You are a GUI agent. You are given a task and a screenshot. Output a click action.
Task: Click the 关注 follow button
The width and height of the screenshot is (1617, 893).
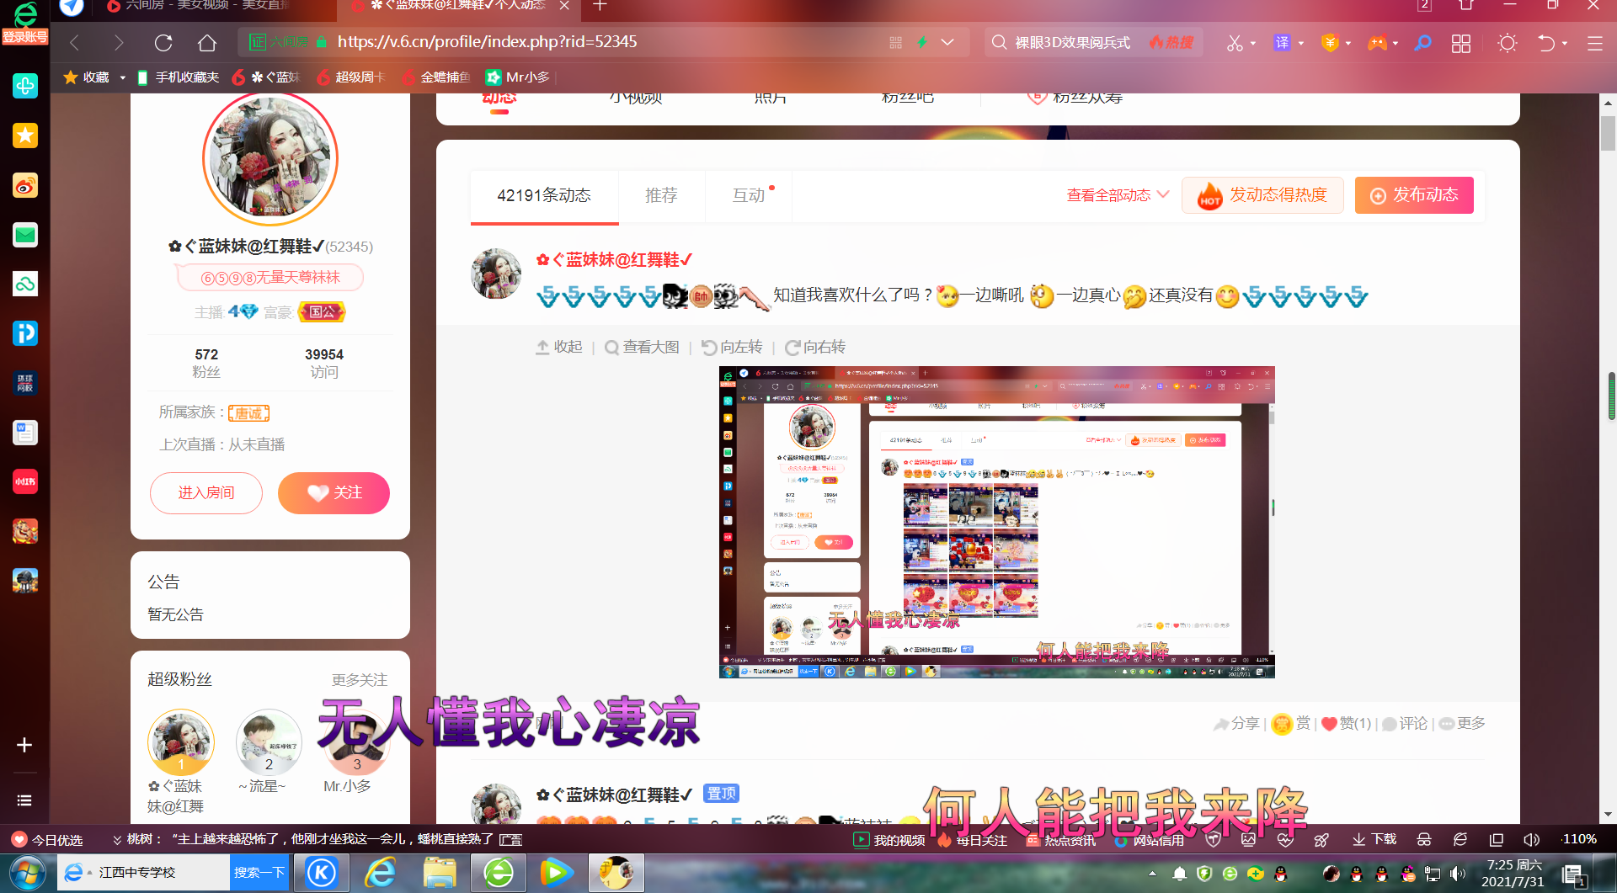click(x=334, y=492)
